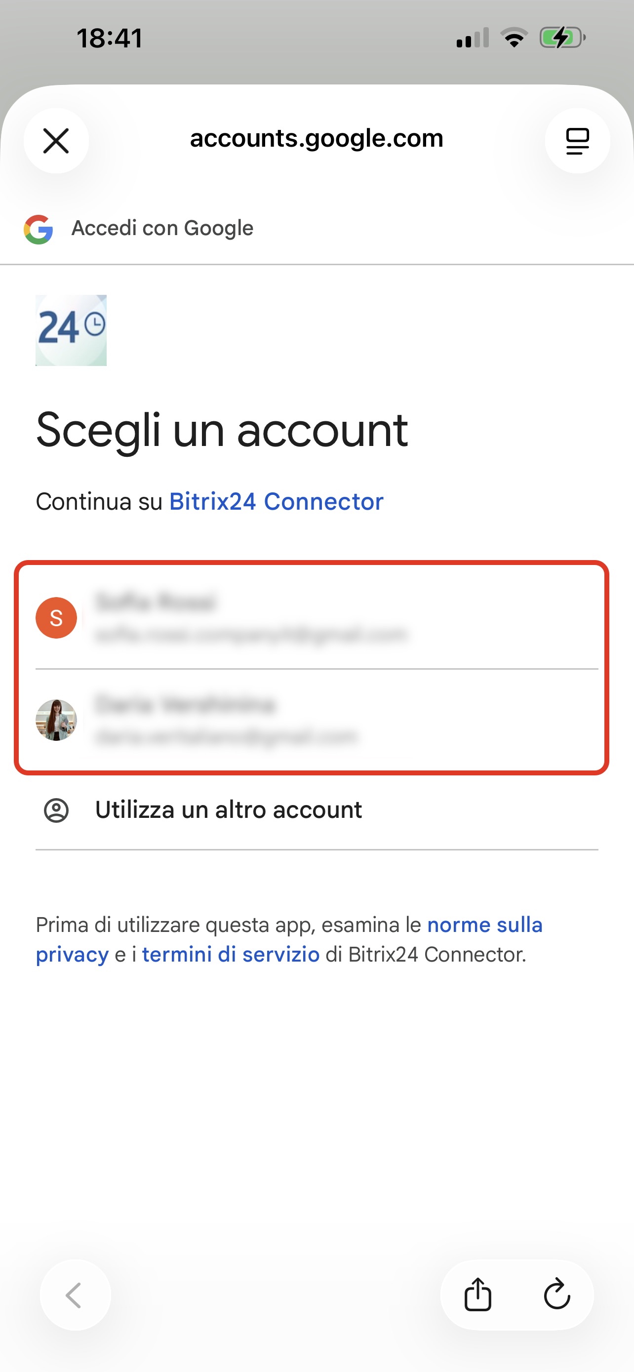Close the Google sign-in browser sheet

click(56, 141)
